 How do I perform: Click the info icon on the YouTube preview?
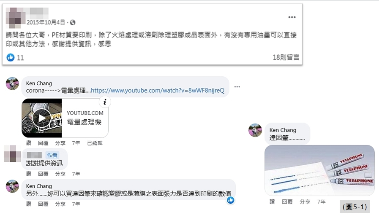click(x=105, y=102)
